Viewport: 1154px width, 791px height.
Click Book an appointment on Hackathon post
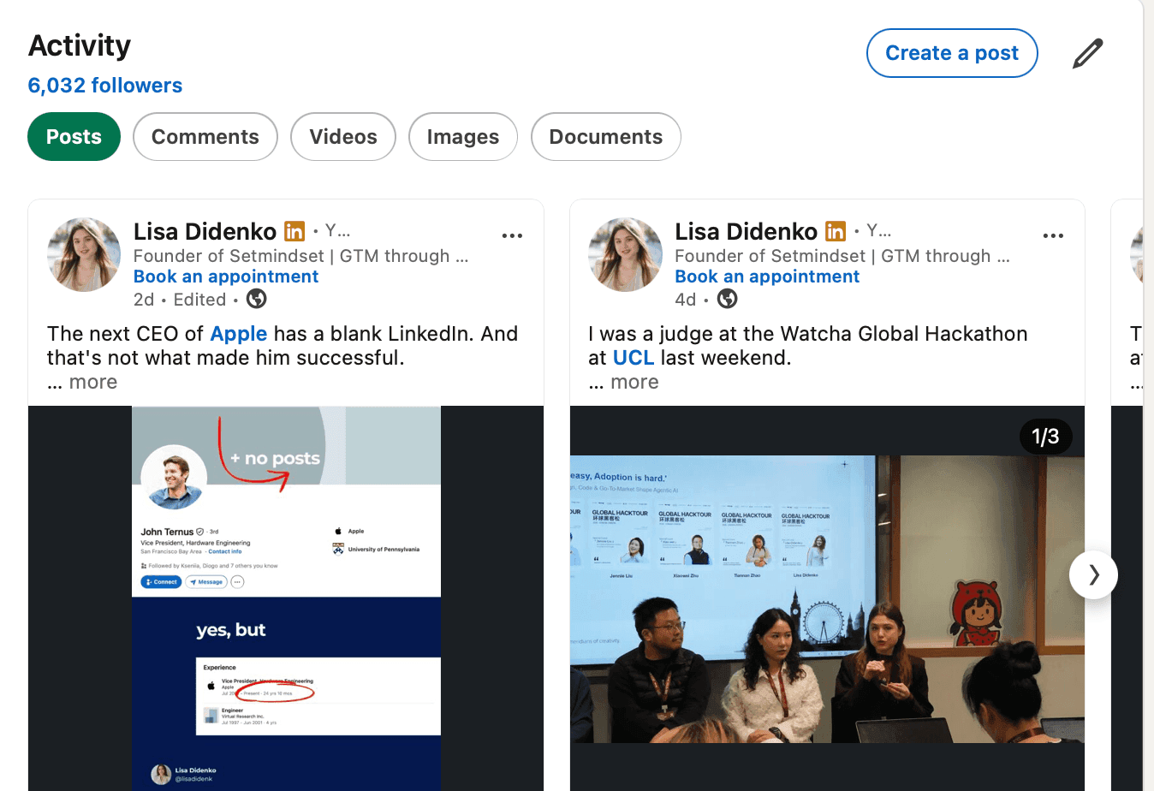767,277
